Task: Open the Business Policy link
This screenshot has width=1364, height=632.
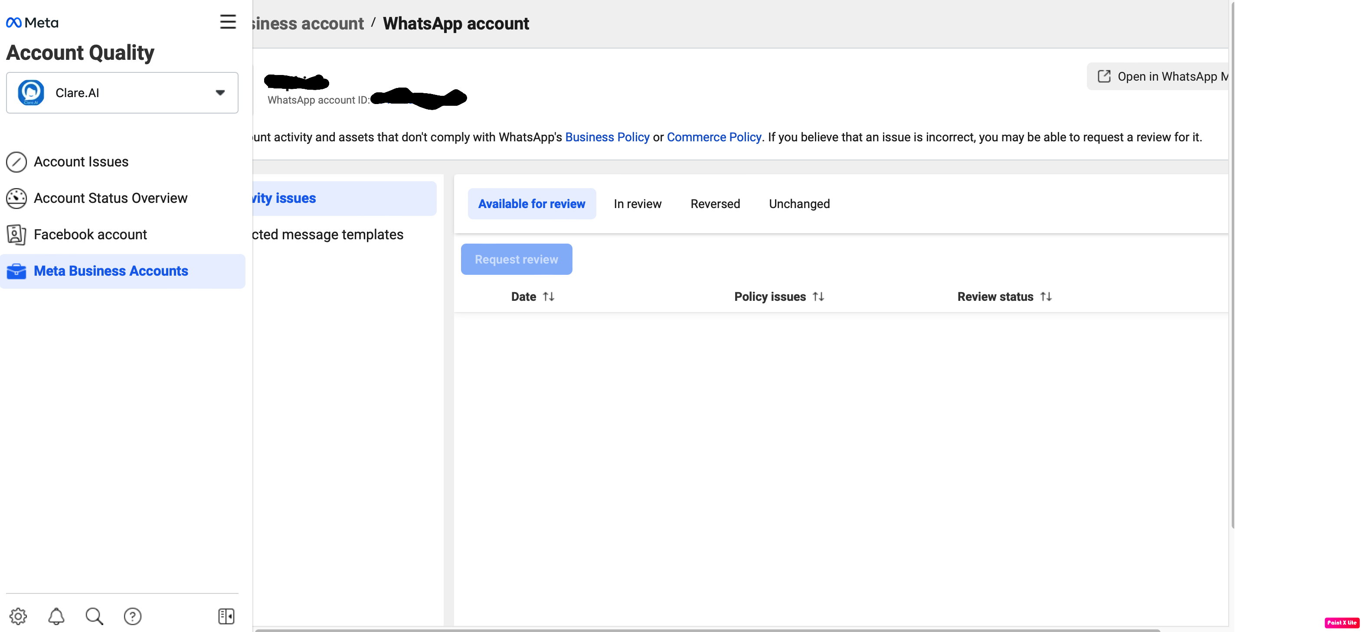Action: [x=607, y=137]
